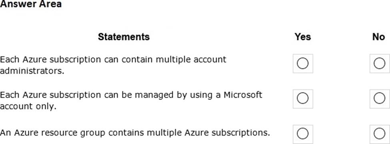Click the Answer Area title
The width and height of the screenshot is (390, 144).
point(31,4)
